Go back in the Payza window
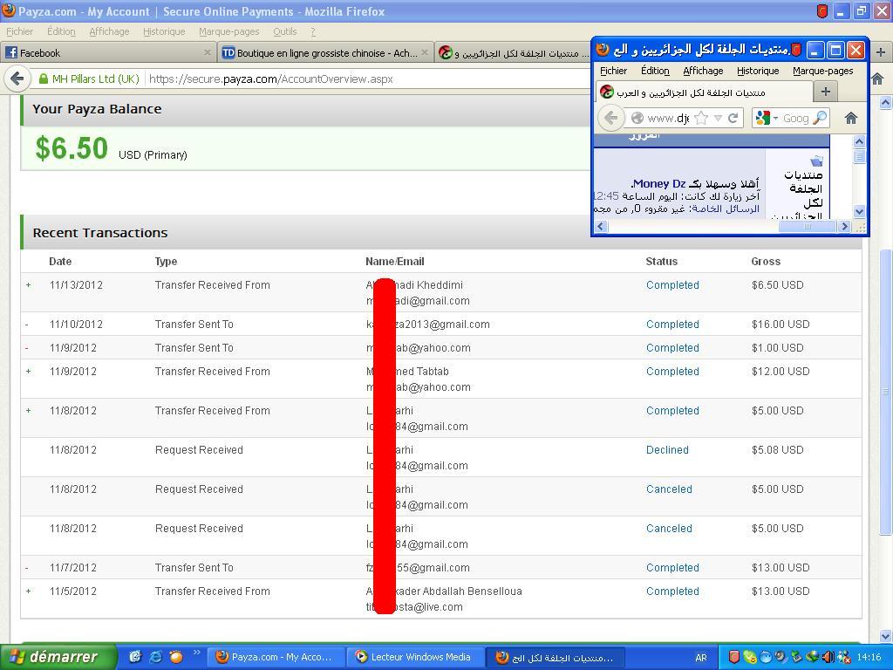This screenshot has height=670, width=893. point(17,79)
